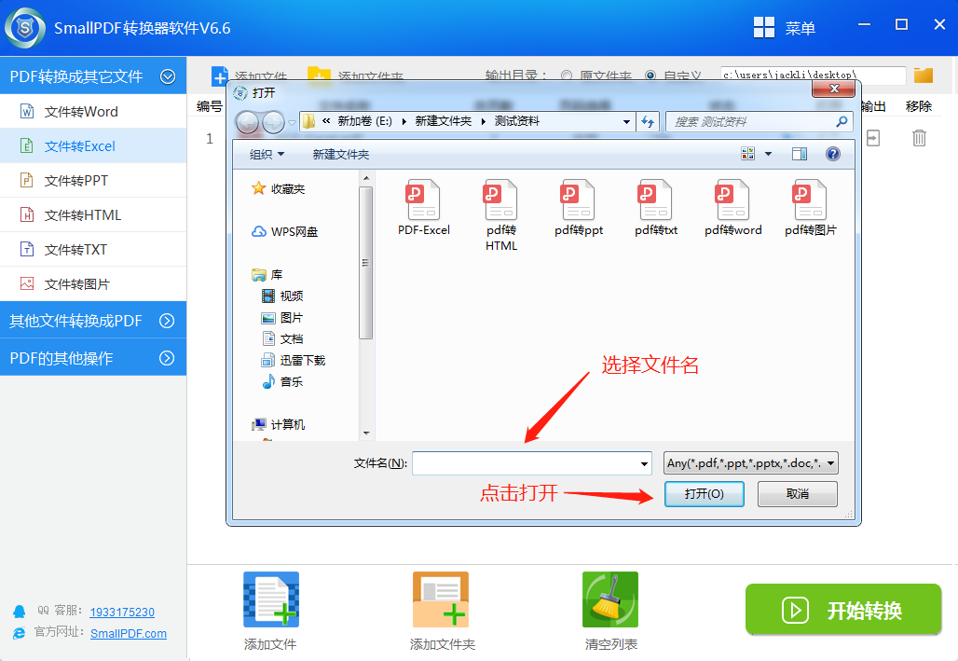Viewport: 958px width, 661px height.
Task: Click the navigation pane scrollbar down arrow
Action: (366, 433)
